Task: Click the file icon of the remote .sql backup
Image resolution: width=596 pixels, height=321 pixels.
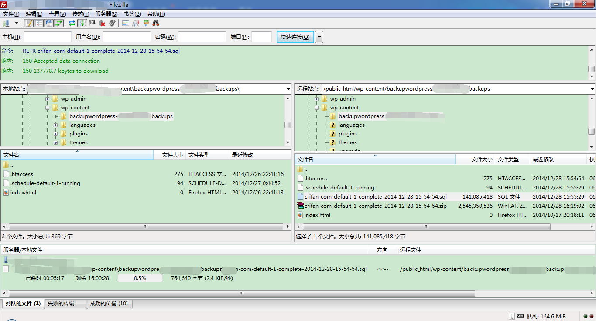Action: pos(300,197)
